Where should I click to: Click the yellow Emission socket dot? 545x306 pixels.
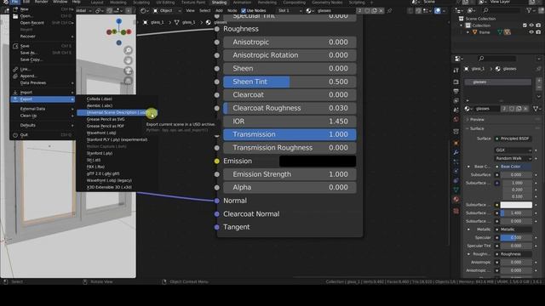click(217, 161)
